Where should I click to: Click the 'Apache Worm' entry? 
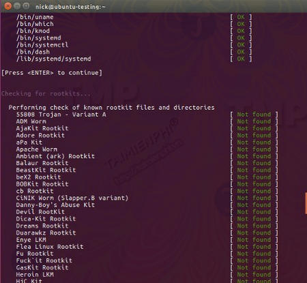[37, 149]
